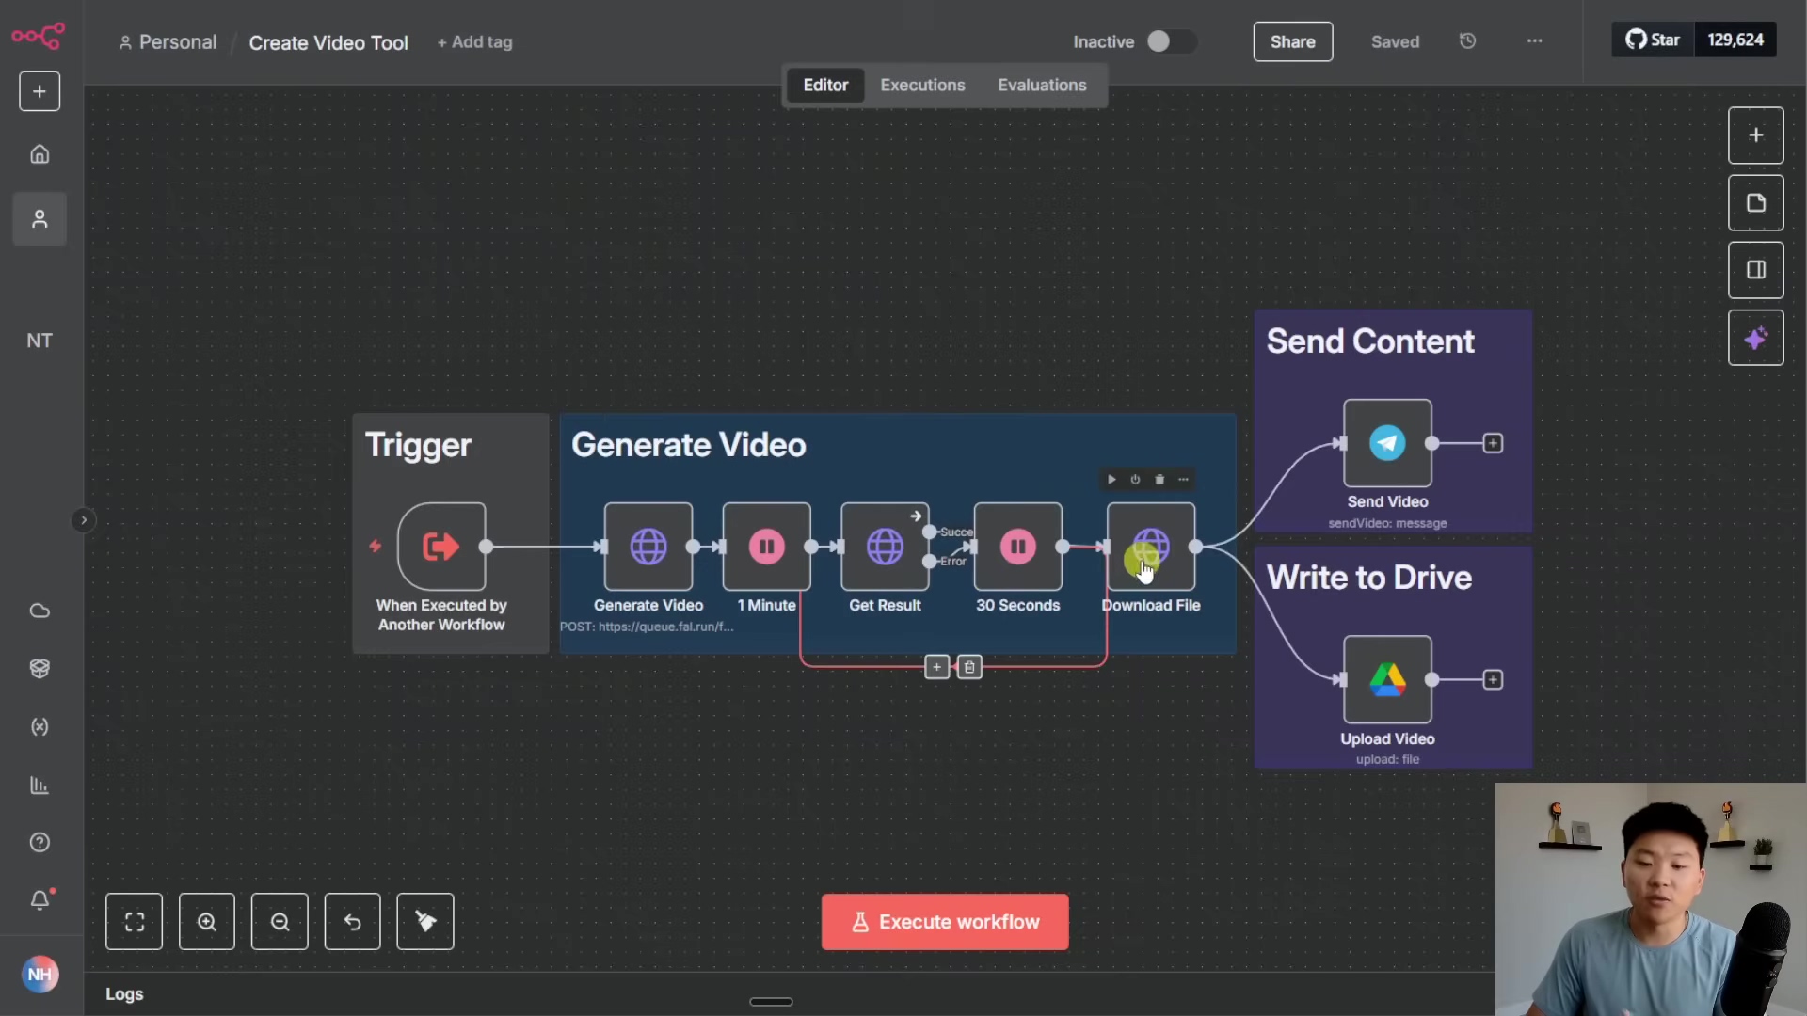1807x1016 pixels.
Task: Open the Google Drive Upload Video node
Action: (x=1387, y=679)
